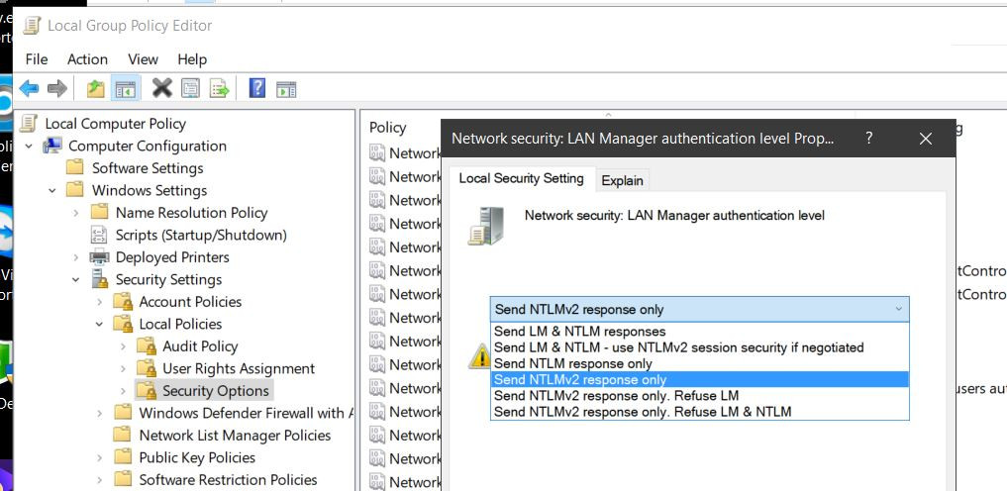
Task: Click the LAN Manager level combo box arrow
Action: (898, 309)
